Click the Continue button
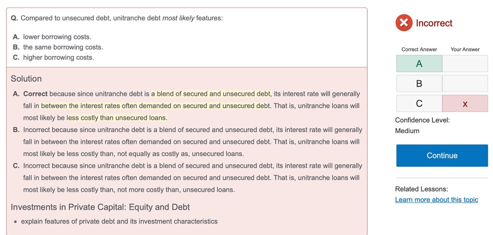The image size is (493, 235). point(442,155)
